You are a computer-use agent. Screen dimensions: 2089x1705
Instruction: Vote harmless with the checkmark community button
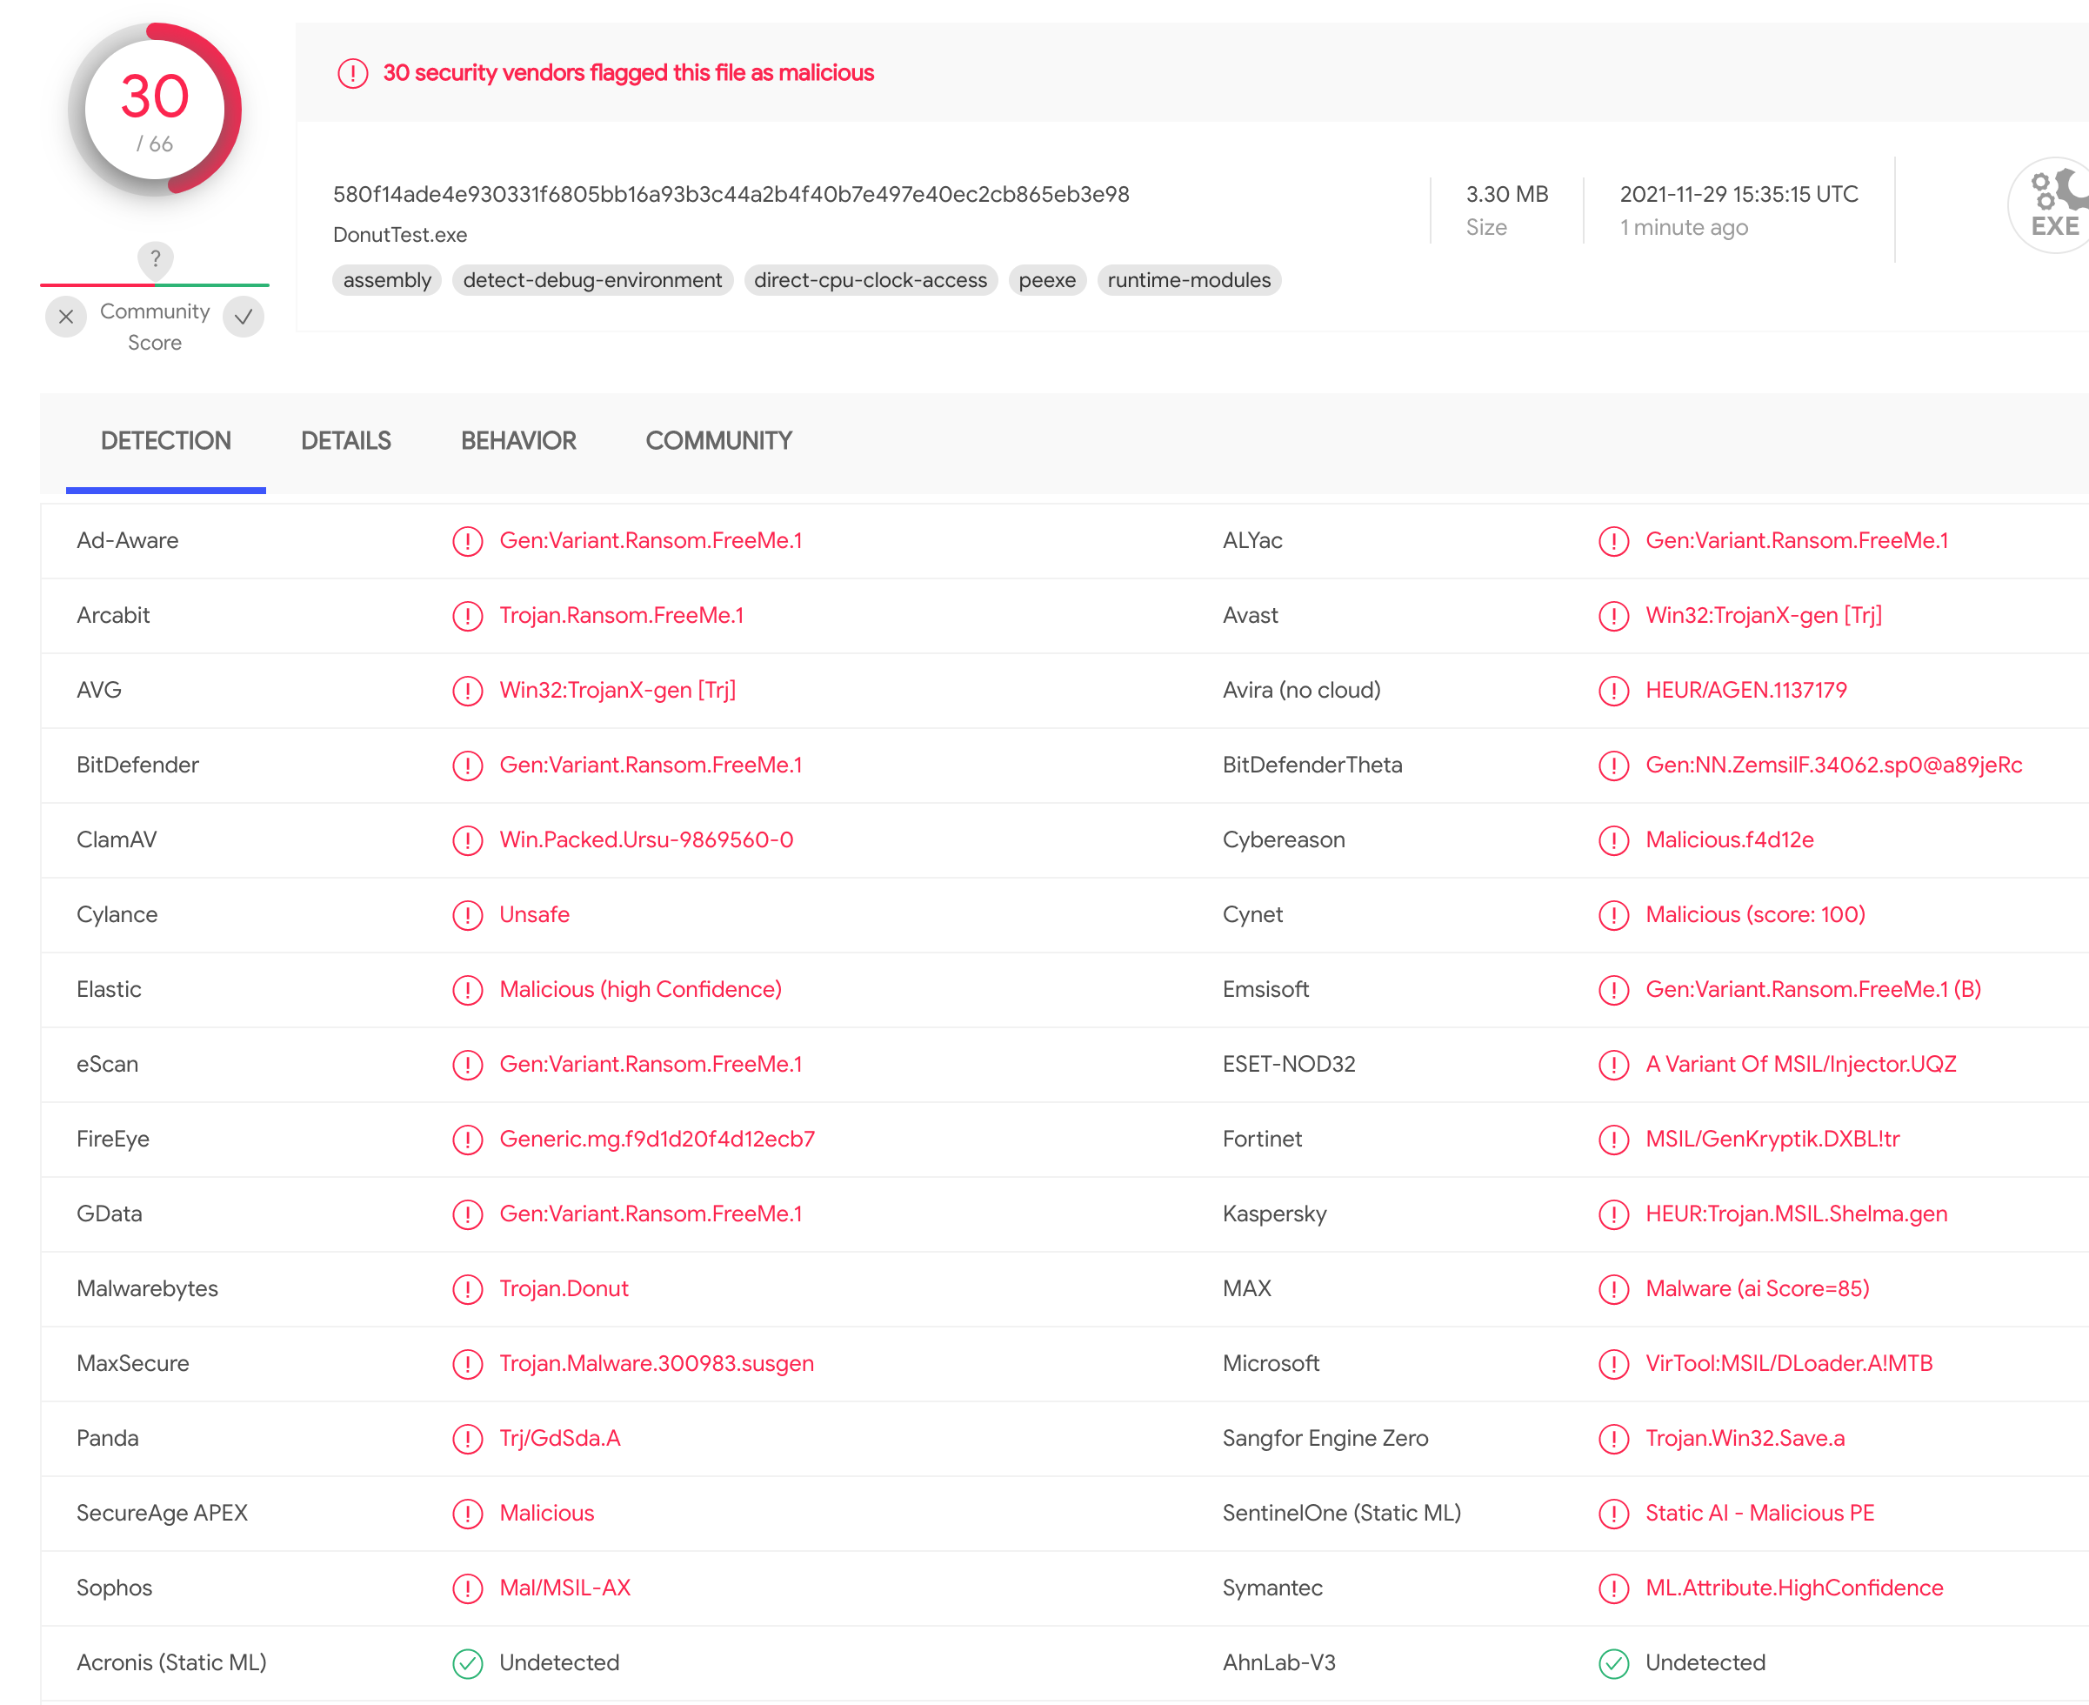coord(244,318)
